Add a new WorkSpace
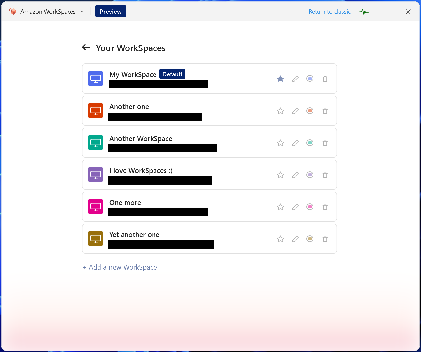Screen dimensions: 421x352 [x=120, y=267]
